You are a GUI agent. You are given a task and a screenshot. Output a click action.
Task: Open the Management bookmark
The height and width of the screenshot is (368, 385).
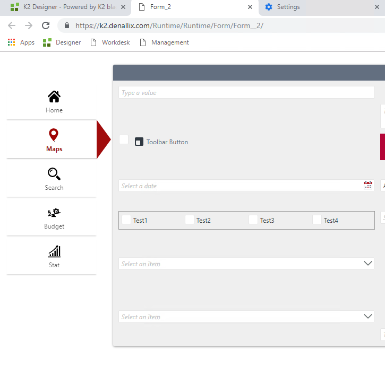point(164,42)
